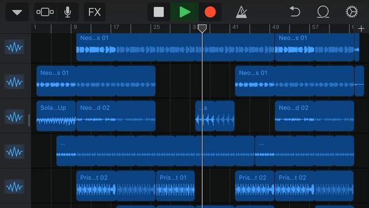Select the Neo...d 02 region starting at bar 49
Image resolution: width=369 pixels, height=208 pixels.
point(314,116)
